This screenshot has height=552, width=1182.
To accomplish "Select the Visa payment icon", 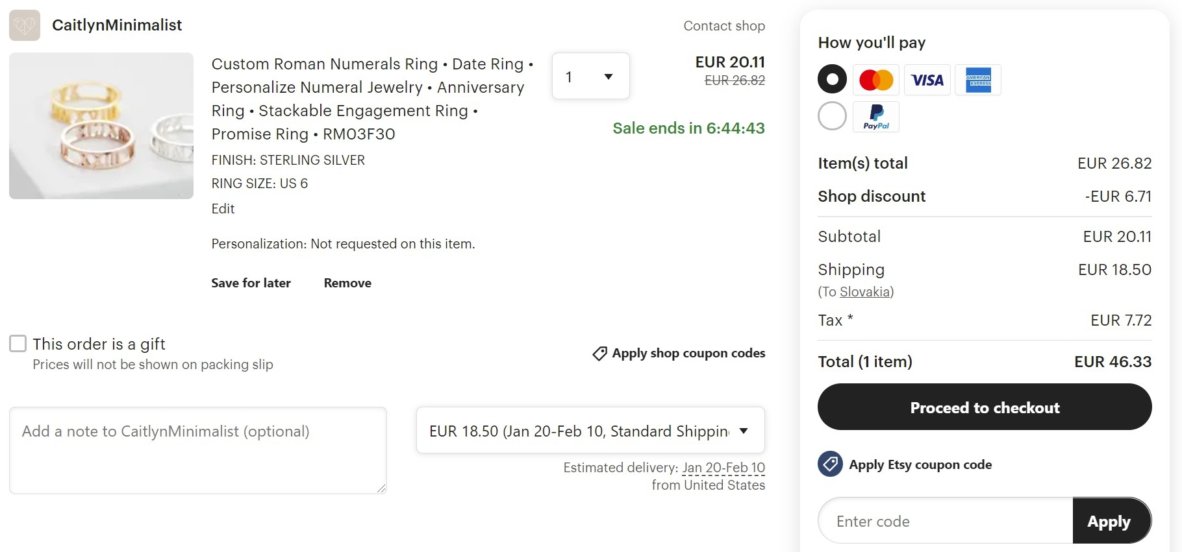I will [927, 80].
